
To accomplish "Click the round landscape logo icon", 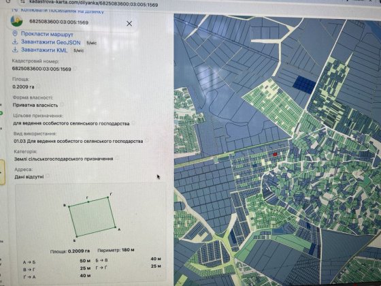I will (x=17, y=21).
